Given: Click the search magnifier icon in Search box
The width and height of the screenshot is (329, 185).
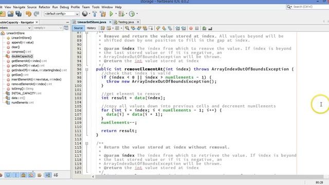Looking at the screenshot, I should (289, 7).
